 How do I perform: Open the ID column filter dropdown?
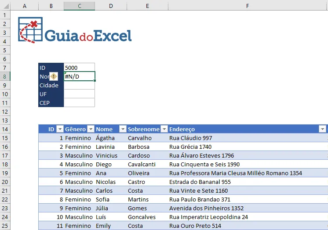60,129
